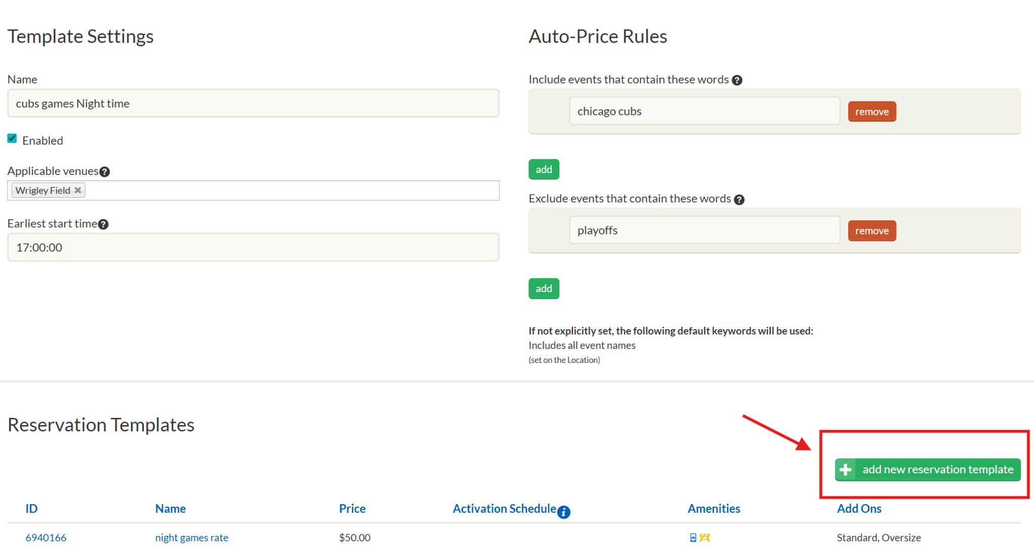Click plus icon on add reservation template

coord(846,470)
